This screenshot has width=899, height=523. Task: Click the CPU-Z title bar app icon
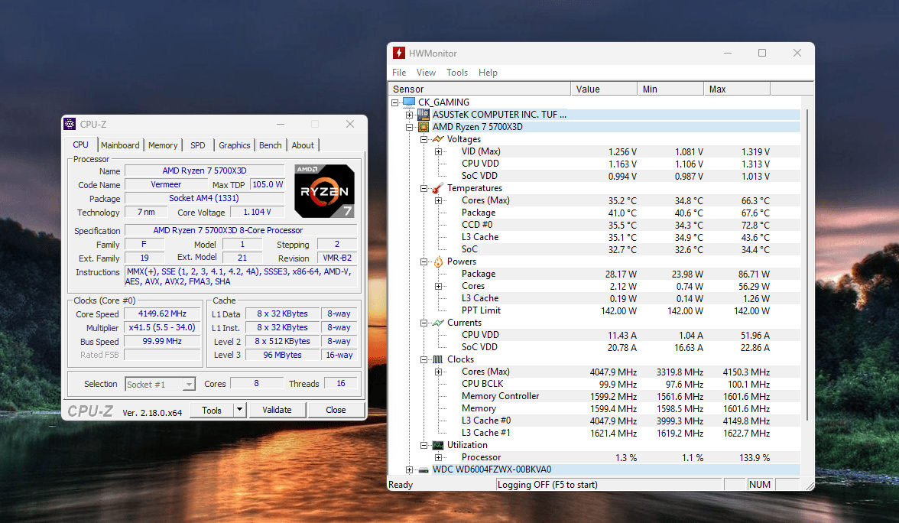click(70, 124)
